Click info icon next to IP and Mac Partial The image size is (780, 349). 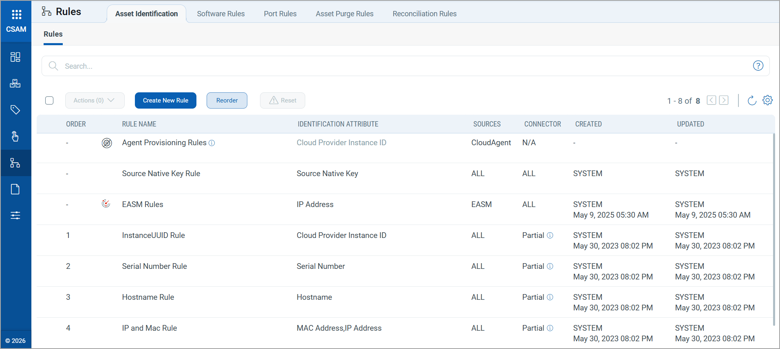coord(550,328)
